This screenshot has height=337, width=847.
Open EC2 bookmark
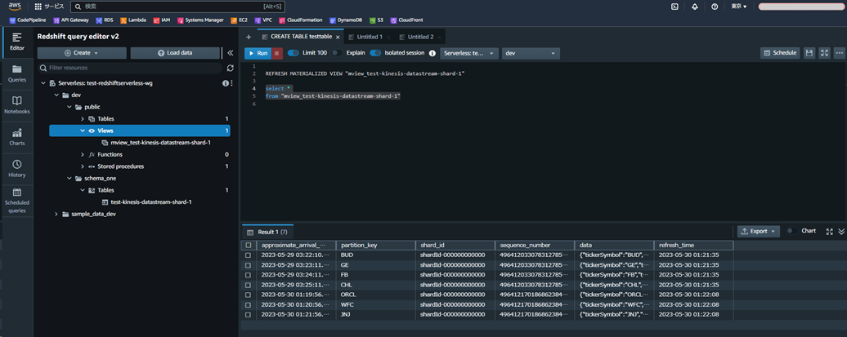click(239, 20)
